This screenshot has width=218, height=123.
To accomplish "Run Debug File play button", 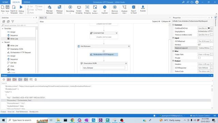I will 21,7.
